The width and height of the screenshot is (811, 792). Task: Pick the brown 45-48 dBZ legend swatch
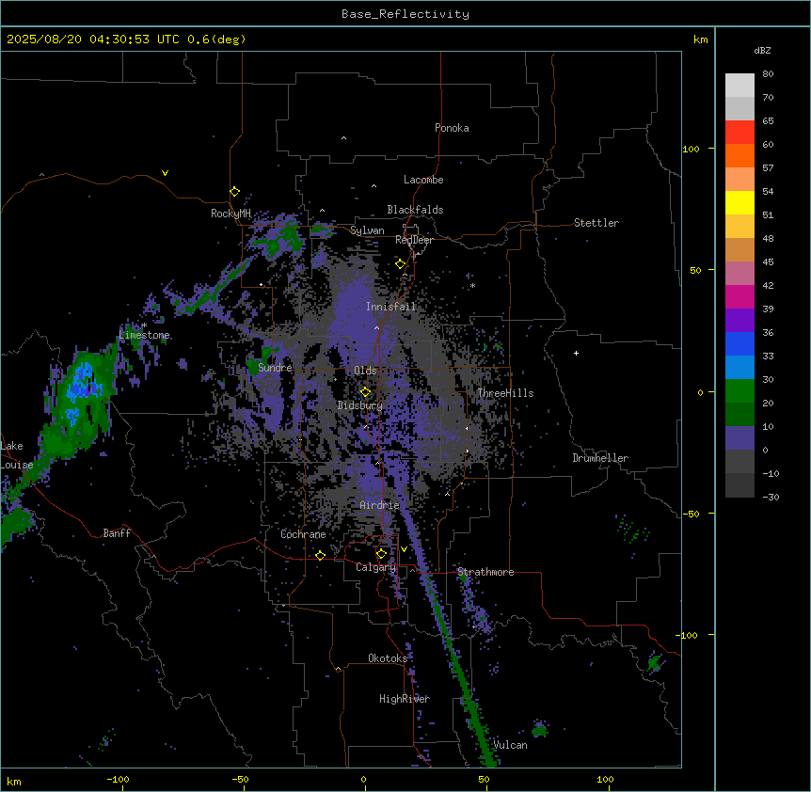(x=739, y=249)
